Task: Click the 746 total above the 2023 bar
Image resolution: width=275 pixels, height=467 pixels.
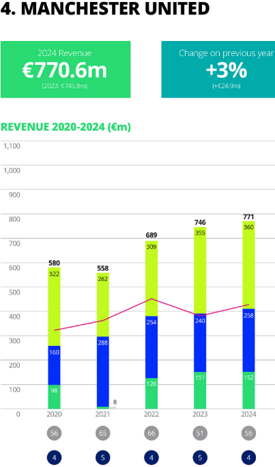Action: [x=200, y=222]
